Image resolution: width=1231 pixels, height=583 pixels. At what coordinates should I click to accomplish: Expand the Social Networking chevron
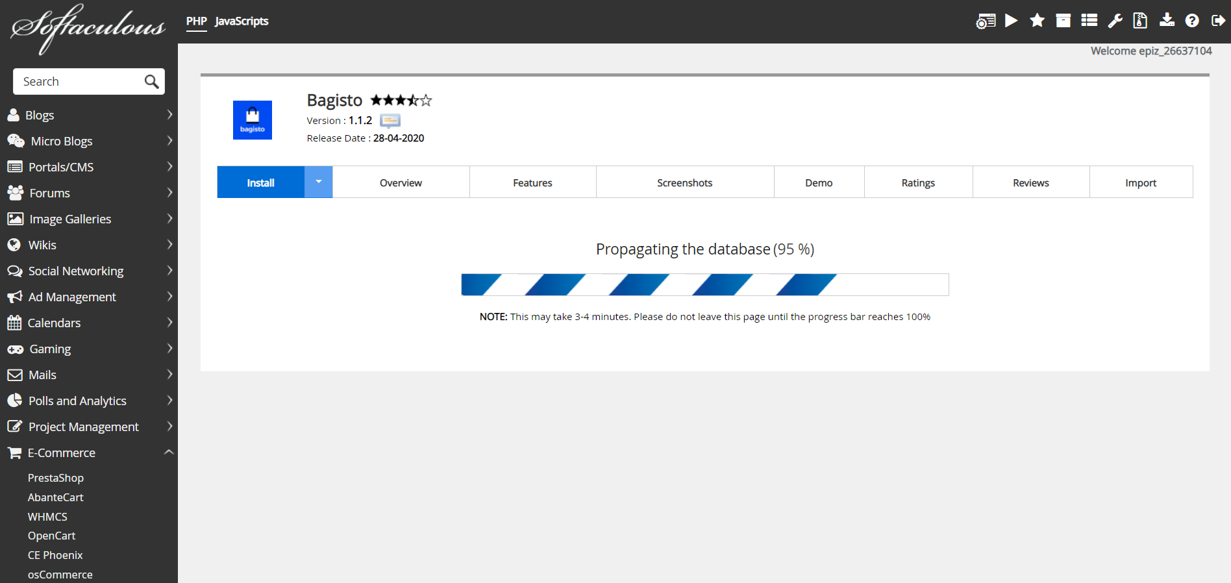click(169, 271)
